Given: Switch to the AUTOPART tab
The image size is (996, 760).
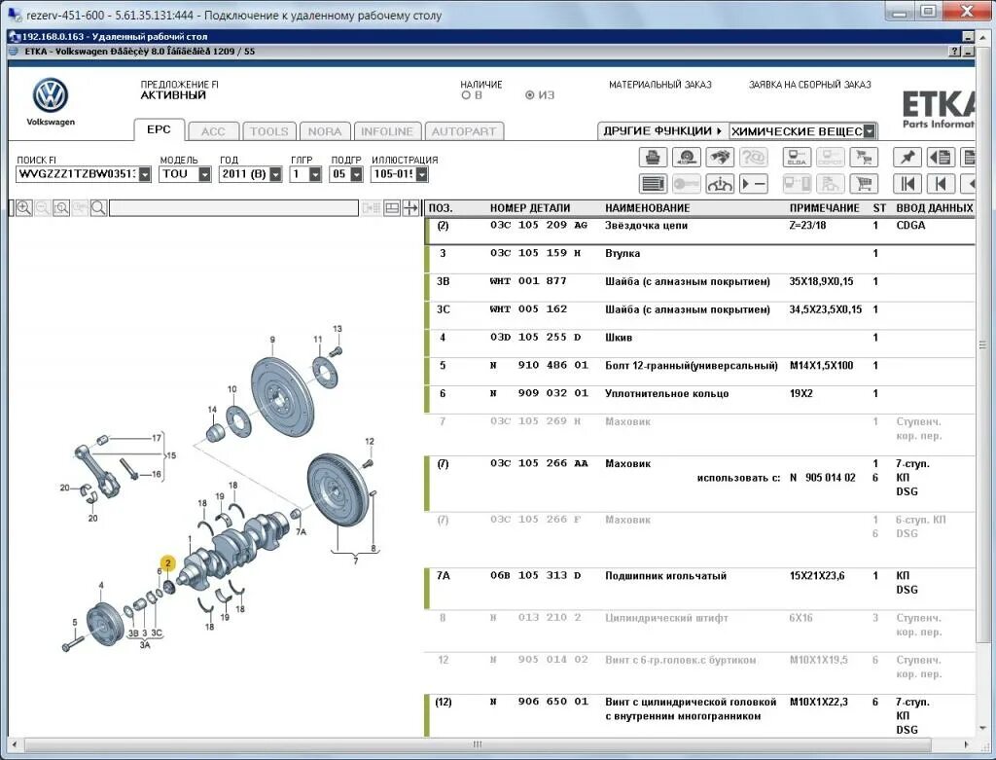Looking at the screenshot, I should (464, 131).
